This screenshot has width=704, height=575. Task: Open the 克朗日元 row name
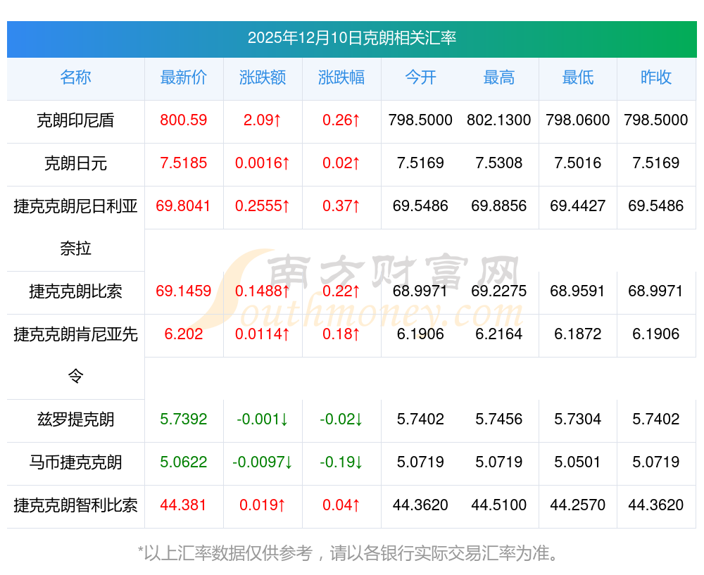point(75,163)
